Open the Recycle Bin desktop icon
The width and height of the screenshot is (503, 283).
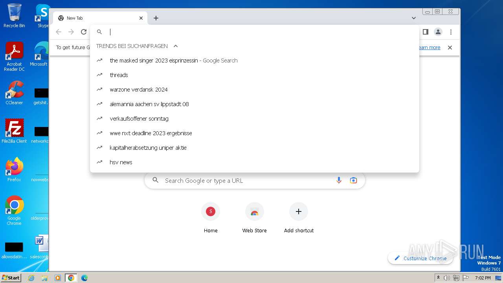tap(14, 16)
